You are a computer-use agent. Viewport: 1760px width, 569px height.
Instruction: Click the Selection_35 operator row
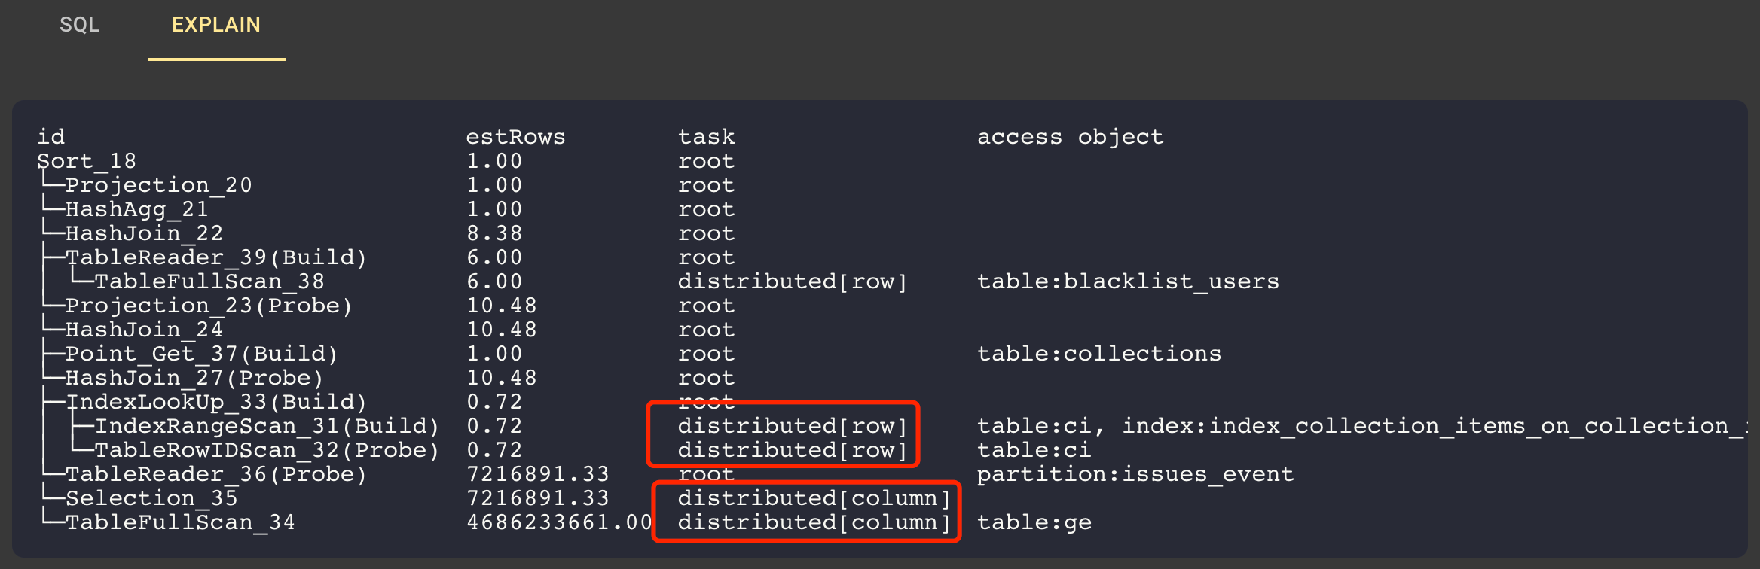click(151, 497)
